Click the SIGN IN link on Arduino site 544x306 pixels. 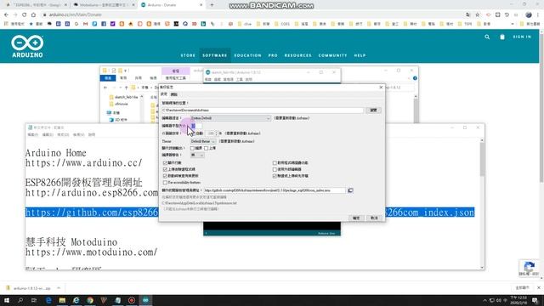click(522, 37)
